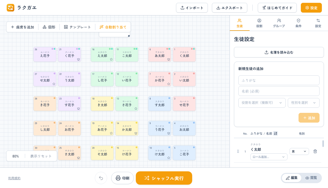Click the crown icon on seat 14 か太郎

136,133
